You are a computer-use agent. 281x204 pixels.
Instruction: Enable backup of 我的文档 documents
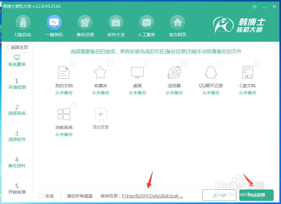tap(73, 64)
